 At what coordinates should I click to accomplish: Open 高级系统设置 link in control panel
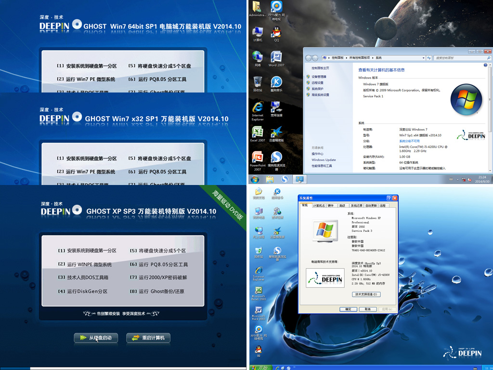[x=320, y=95]
